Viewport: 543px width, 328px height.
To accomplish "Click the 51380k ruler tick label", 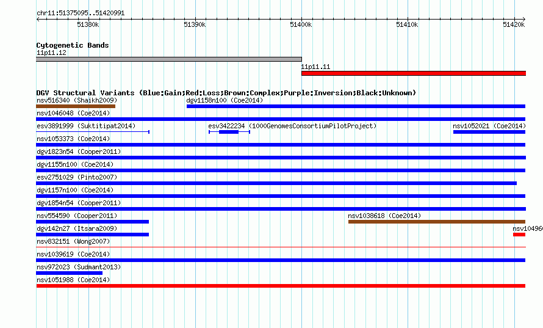I will click(x=88, y=24).
